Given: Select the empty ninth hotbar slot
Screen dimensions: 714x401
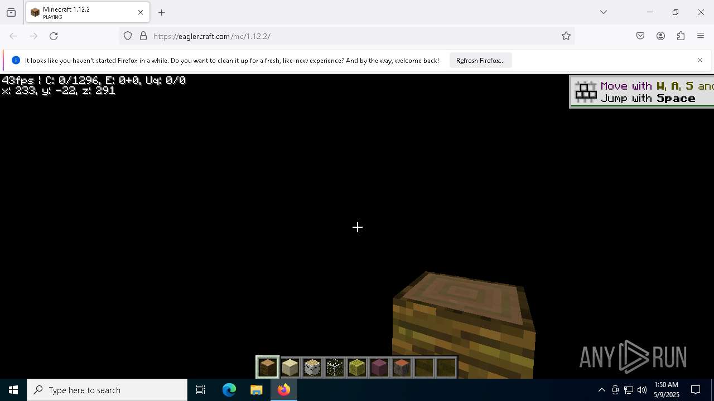Looking at the screenshot, I should point(446,368).
